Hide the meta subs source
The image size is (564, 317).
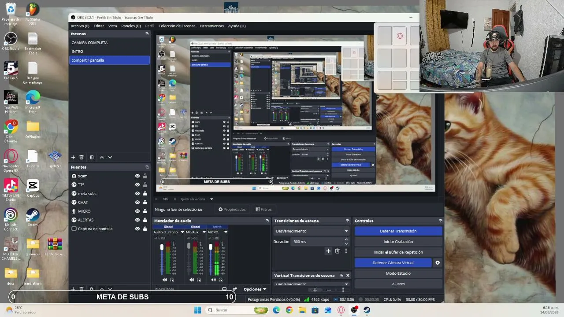(137, 193)
